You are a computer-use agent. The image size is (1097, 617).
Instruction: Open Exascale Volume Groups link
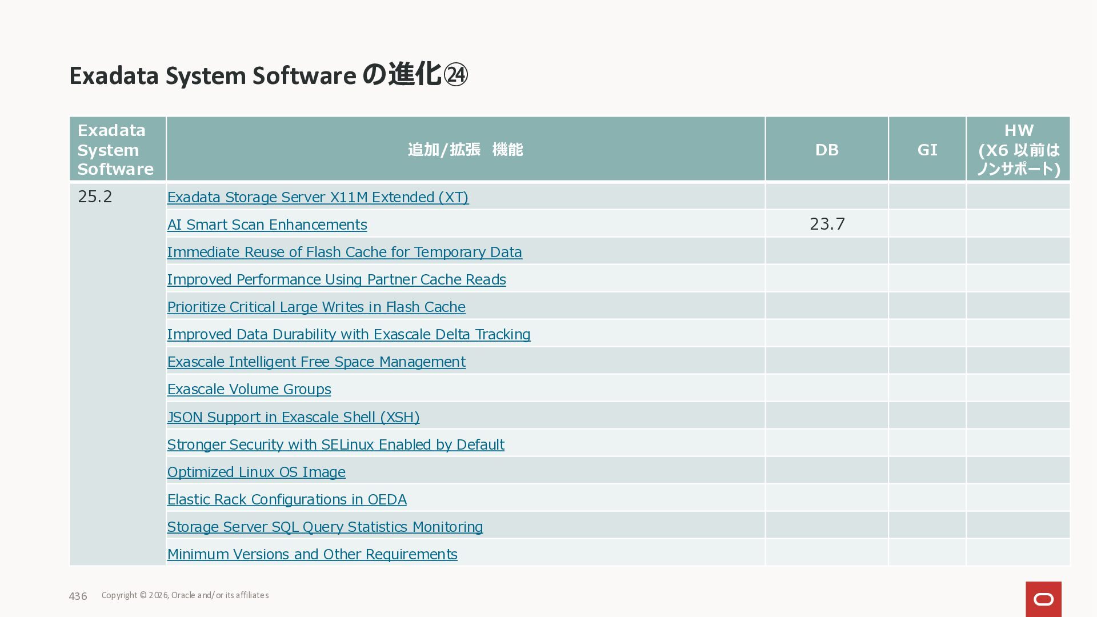(x=249, y=389)
